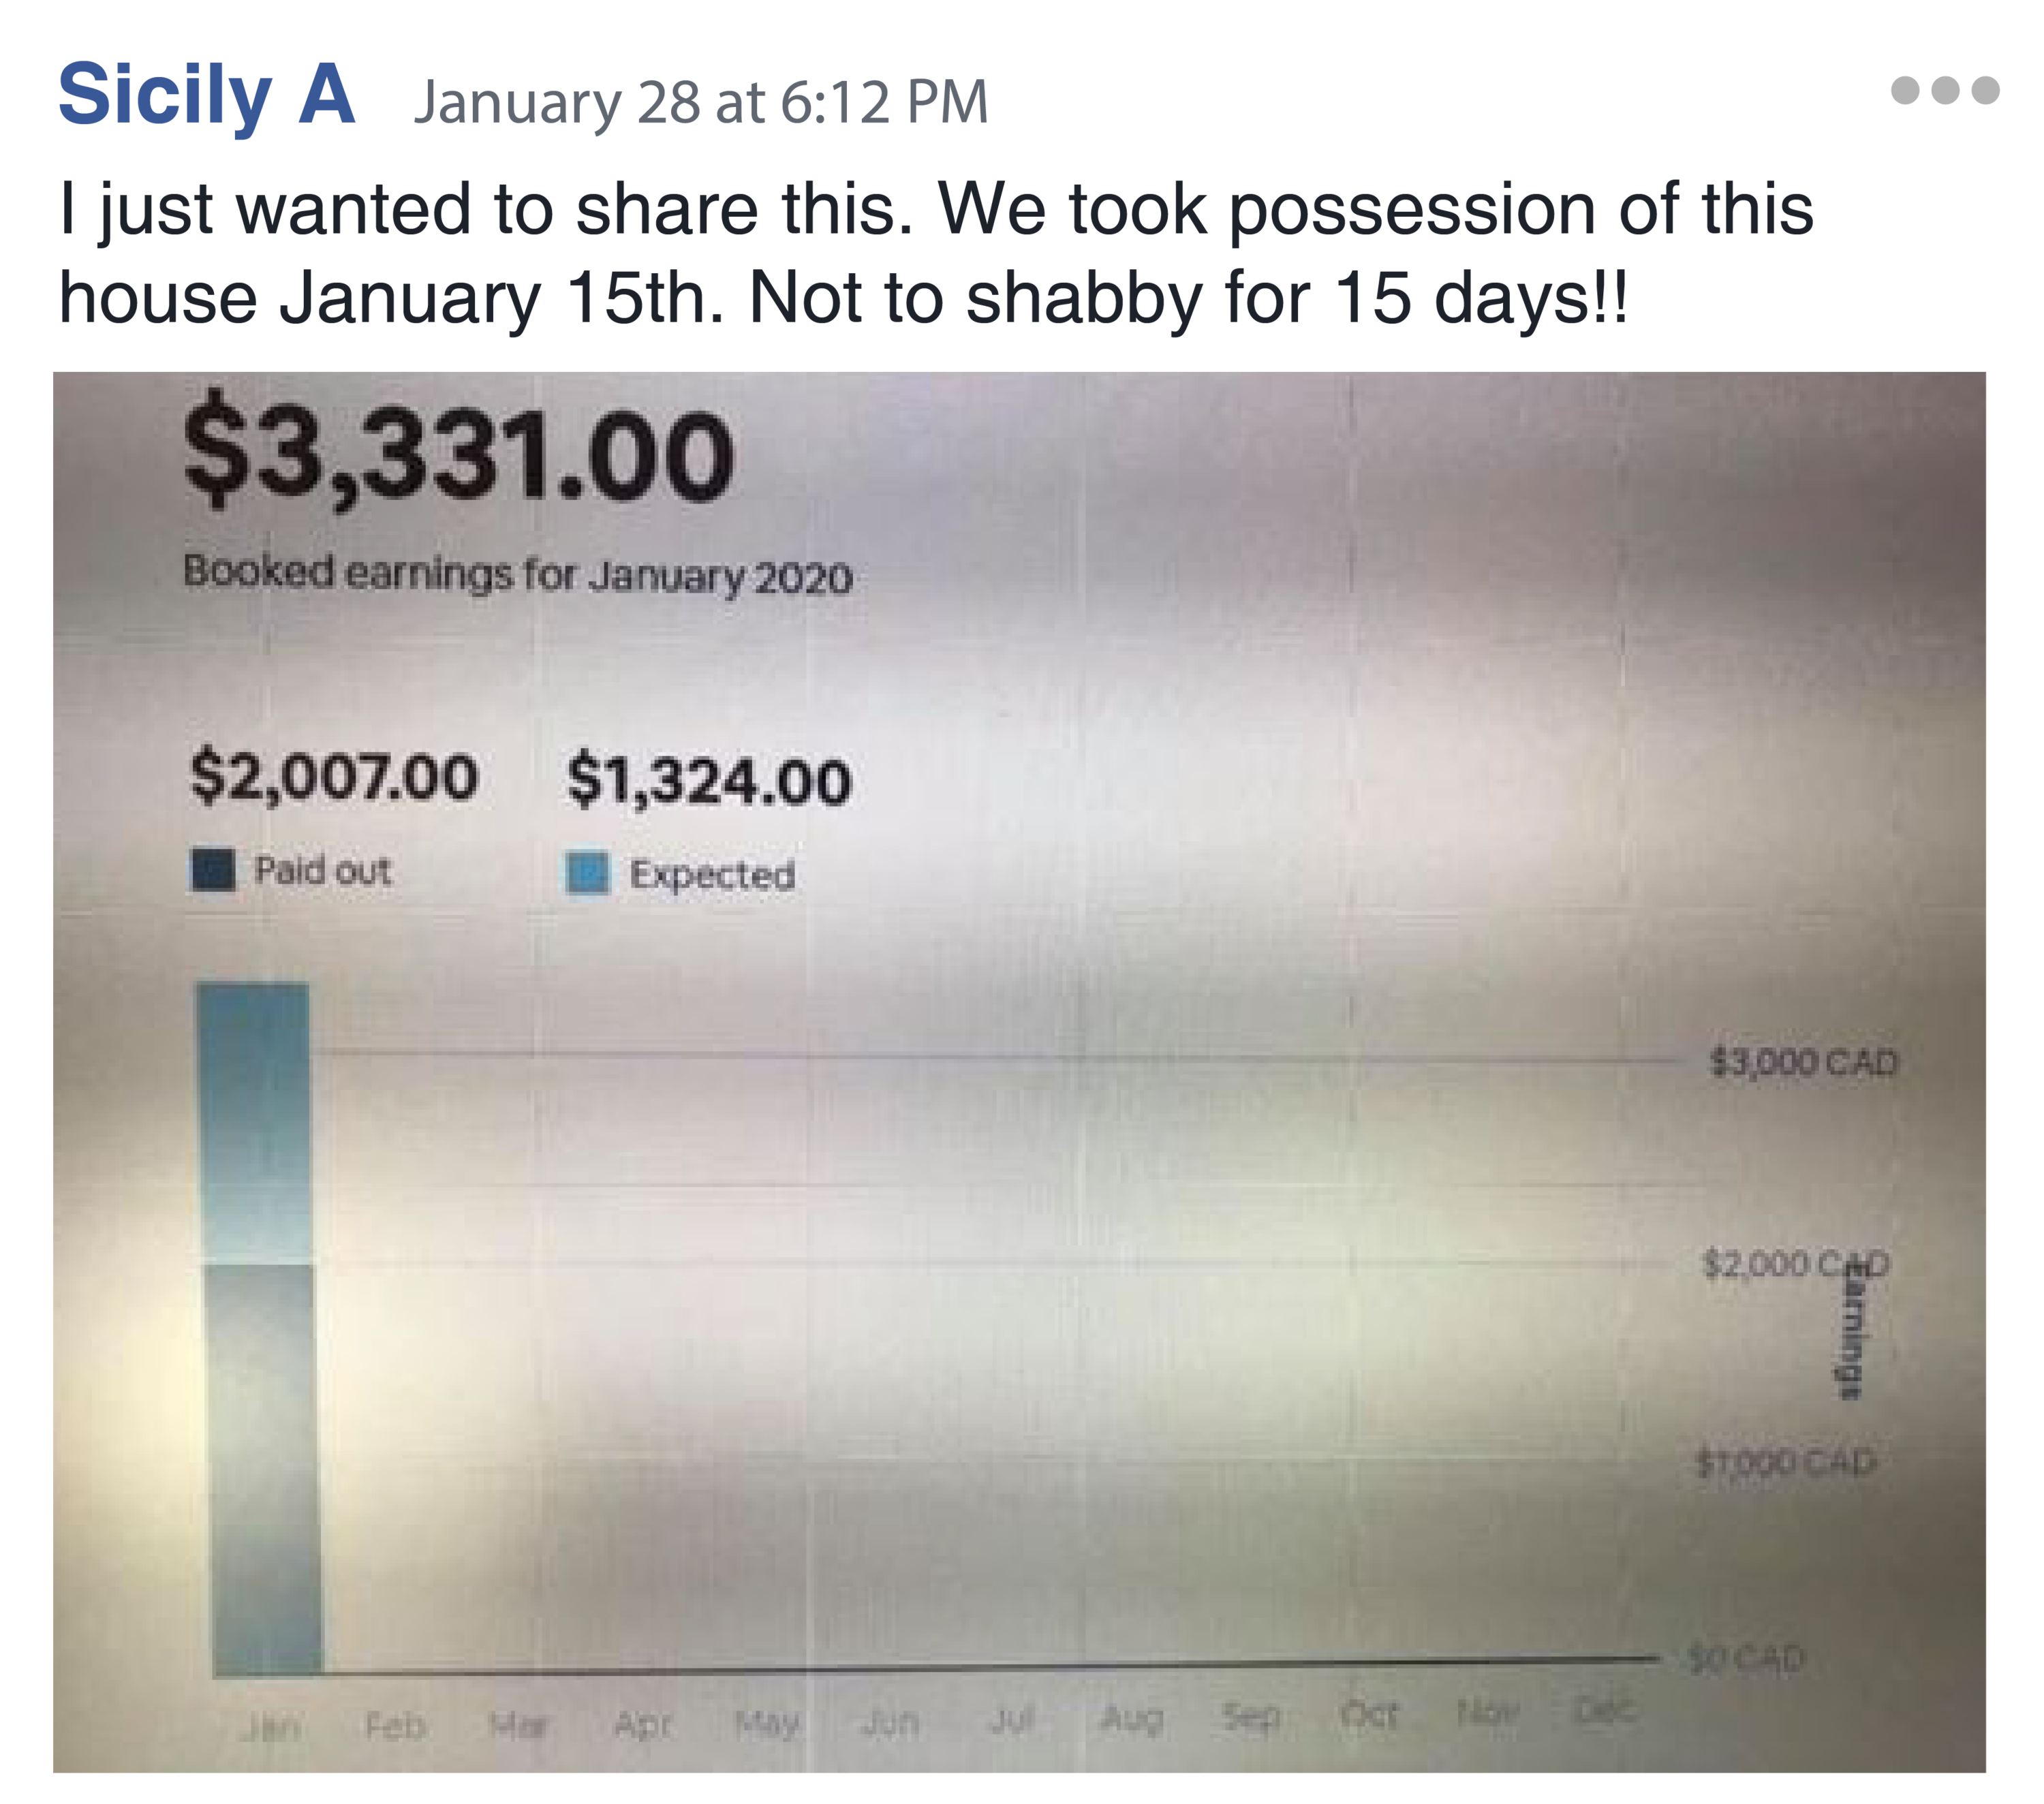The image size is (2044, 1804).
Task: Click the light blue Expected legend swatch
Action: coord(587,873)
